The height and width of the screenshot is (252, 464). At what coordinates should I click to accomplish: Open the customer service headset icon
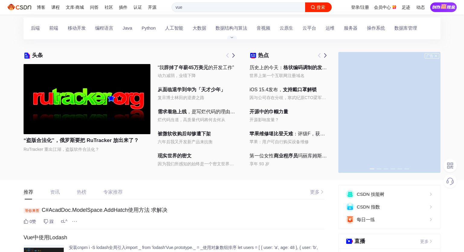[x=450, y=181]
